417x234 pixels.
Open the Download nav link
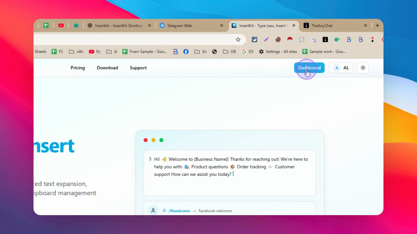107,68
